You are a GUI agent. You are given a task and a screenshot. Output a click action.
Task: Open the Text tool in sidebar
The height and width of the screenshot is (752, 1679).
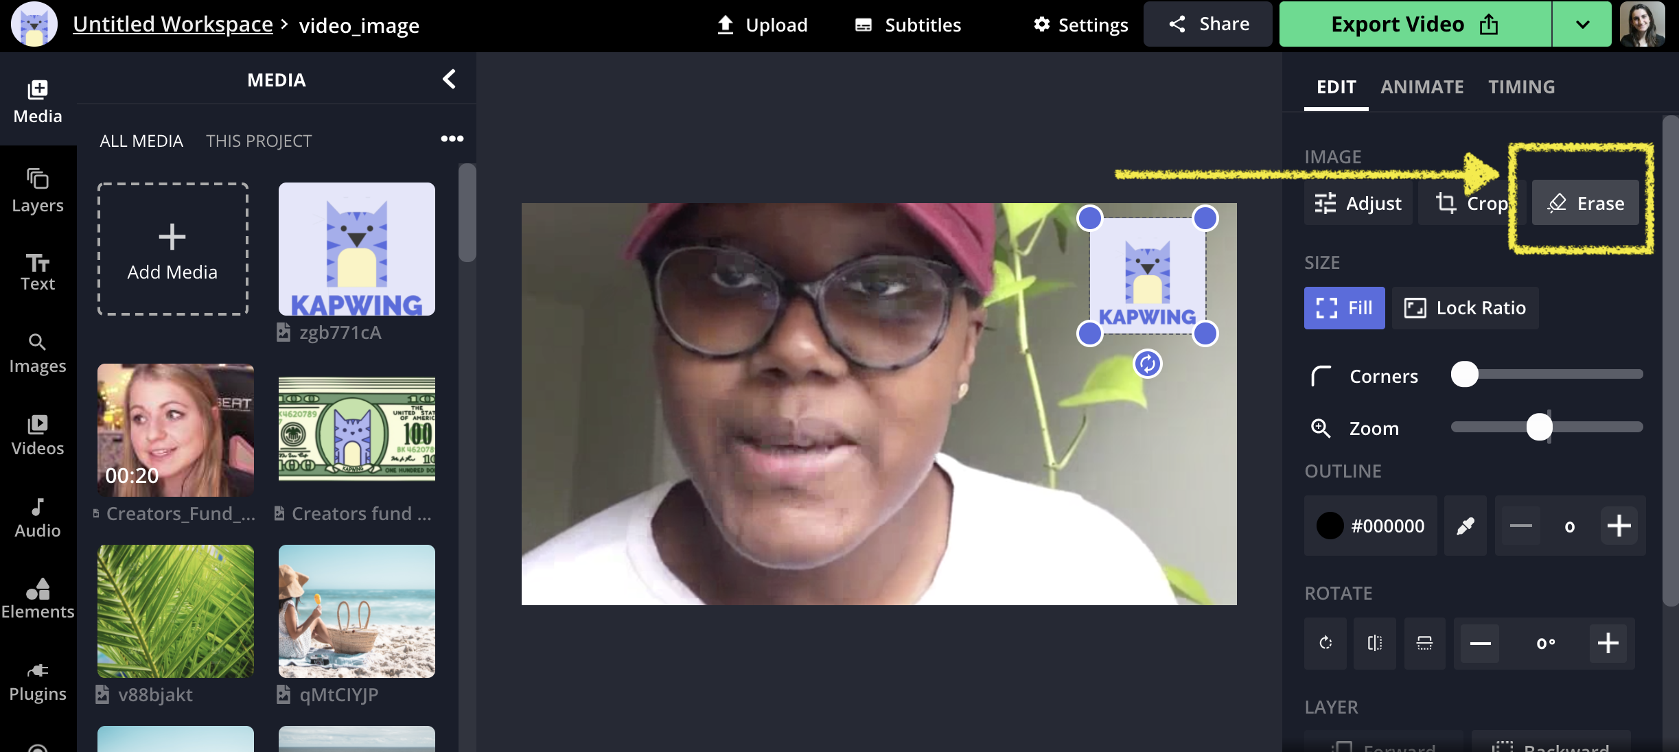(x=38, y=272)
